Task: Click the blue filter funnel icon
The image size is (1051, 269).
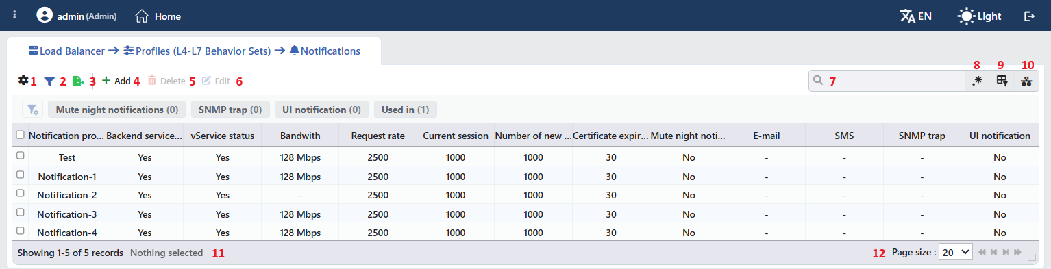Action: pyautogui.click(x=49, y=81)
